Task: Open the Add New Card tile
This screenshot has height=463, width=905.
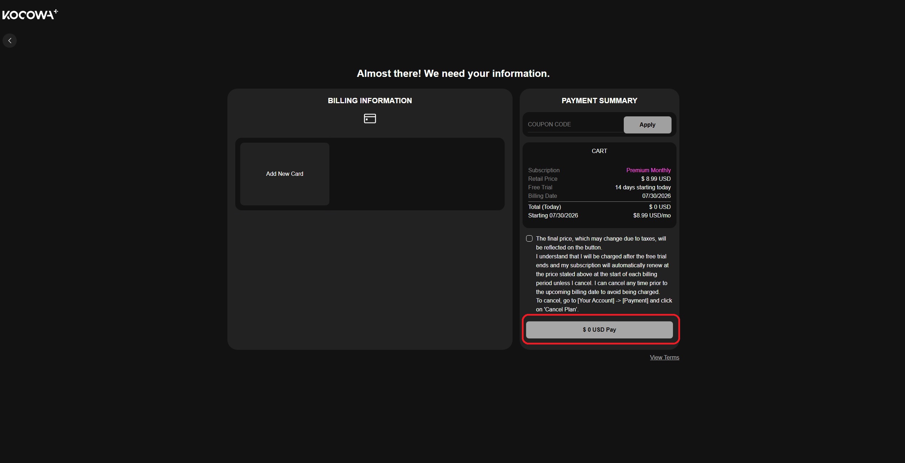Action: tap(284, 174)
